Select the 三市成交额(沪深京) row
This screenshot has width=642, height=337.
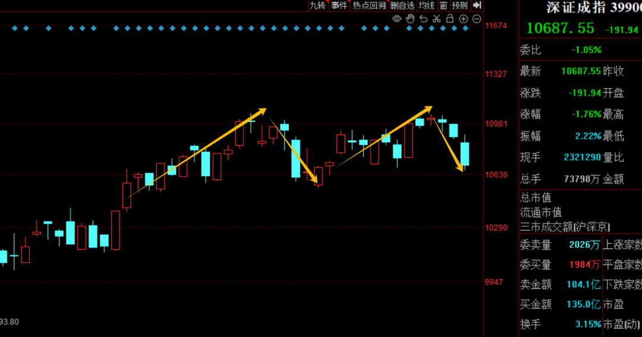565,226
